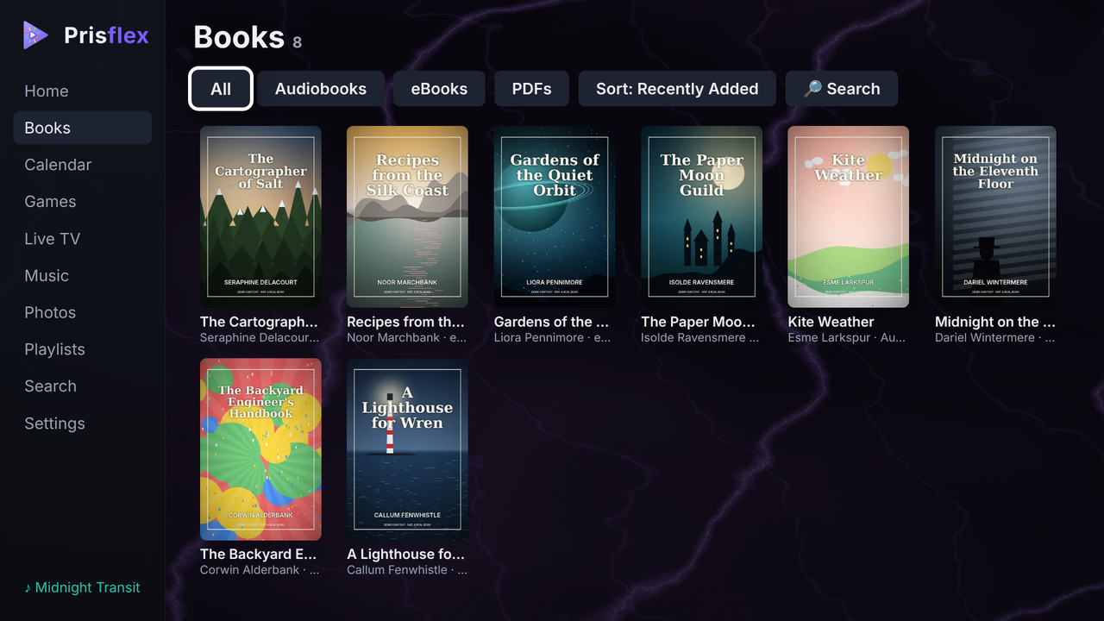Screen dimensions: 1104x621
Task: Filter books by Audiobooks
Action: point(321,89)
